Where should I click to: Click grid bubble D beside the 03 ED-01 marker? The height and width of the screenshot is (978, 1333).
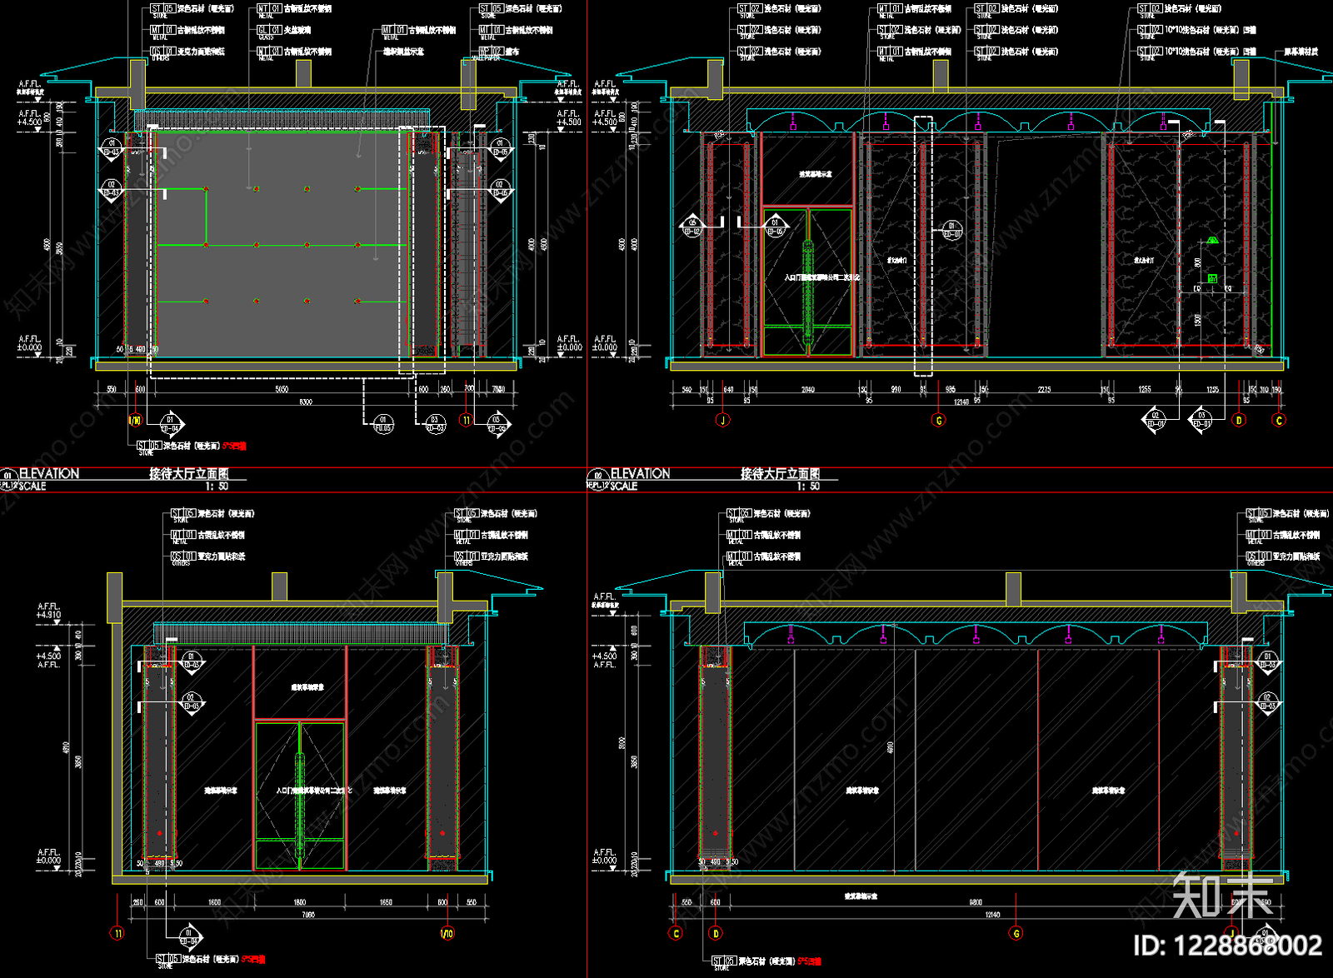click(1239, 420)
